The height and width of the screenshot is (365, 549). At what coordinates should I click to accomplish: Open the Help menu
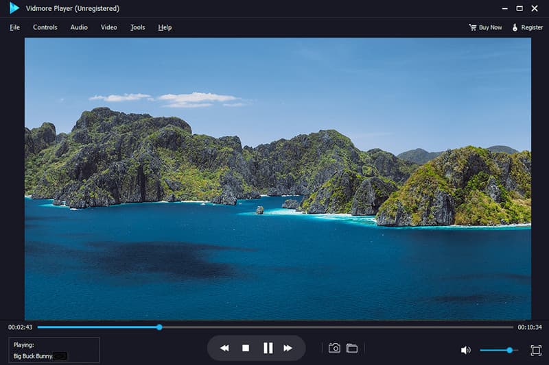pyautogui.click(x=165, y=27)
